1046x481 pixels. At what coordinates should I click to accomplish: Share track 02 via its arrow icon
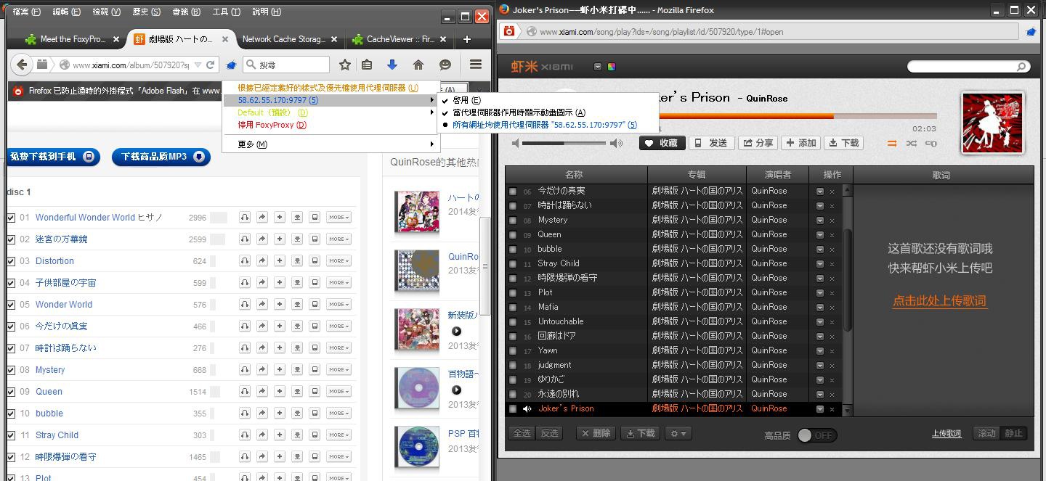(262, 239)
